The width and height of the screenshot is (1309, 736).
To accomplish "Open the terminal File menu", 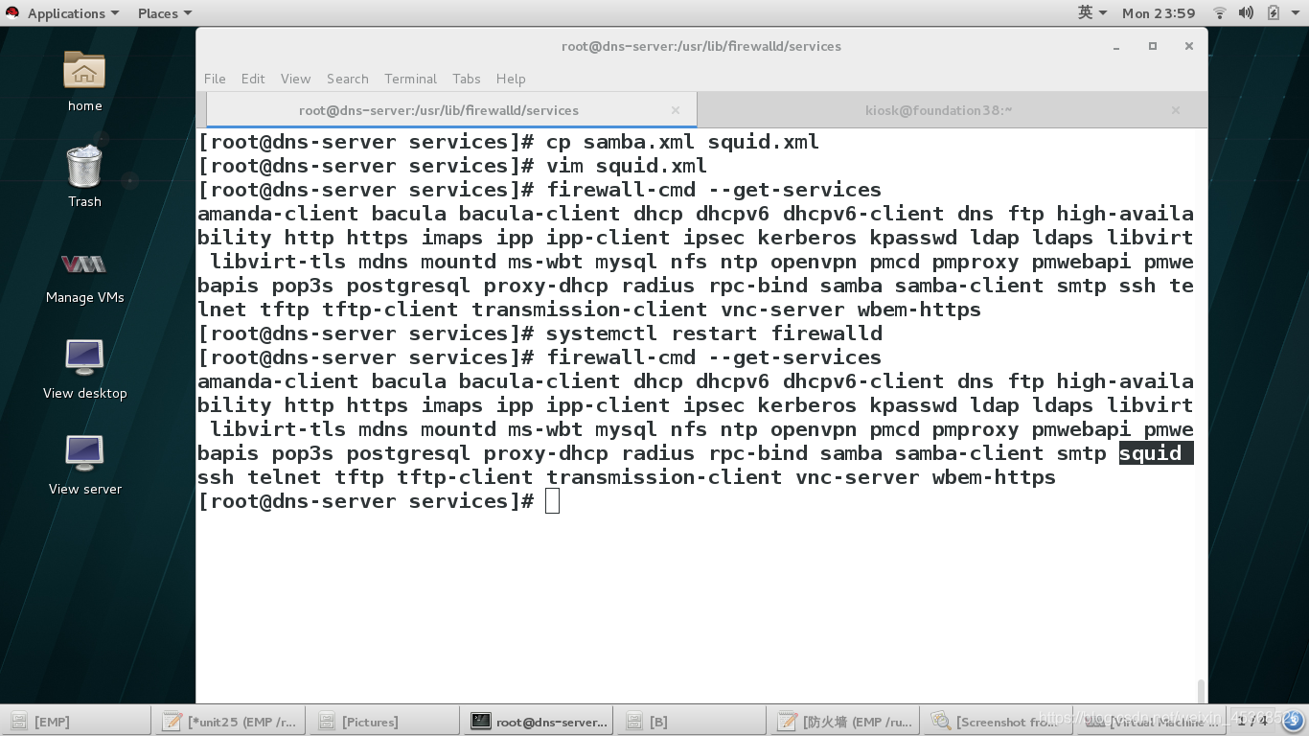I will (x=215, y=79).
